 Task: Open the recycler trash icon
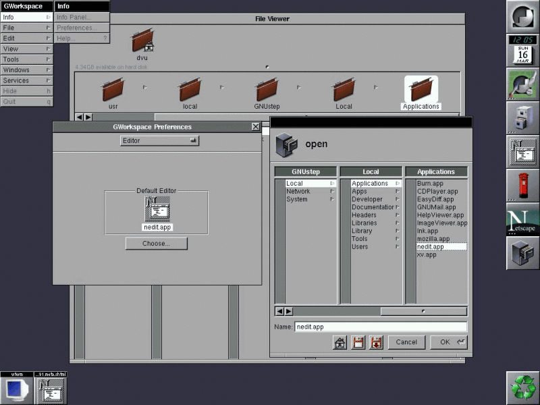pyautogui.click(x=522, y=387)
